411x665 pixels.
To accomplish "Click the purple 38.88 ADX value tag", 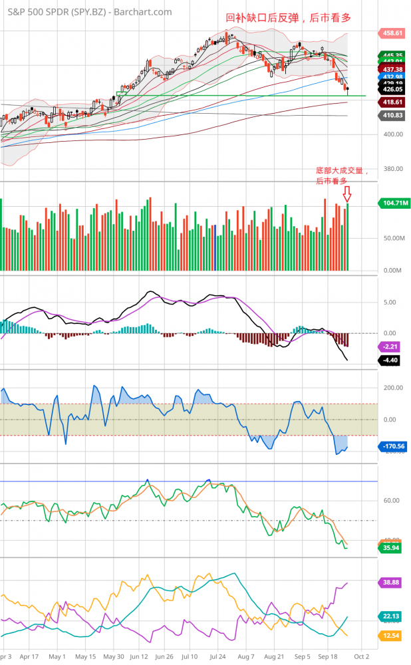I will coord(389,582).
